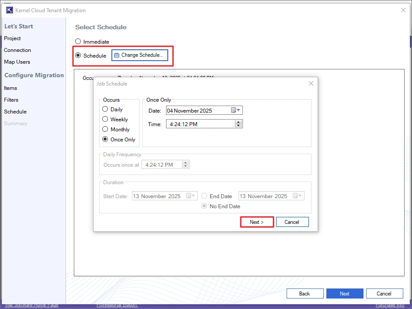Click the Start Date calendar icon under Duration
The image size is (412, 309).
[x=189, y=196]
